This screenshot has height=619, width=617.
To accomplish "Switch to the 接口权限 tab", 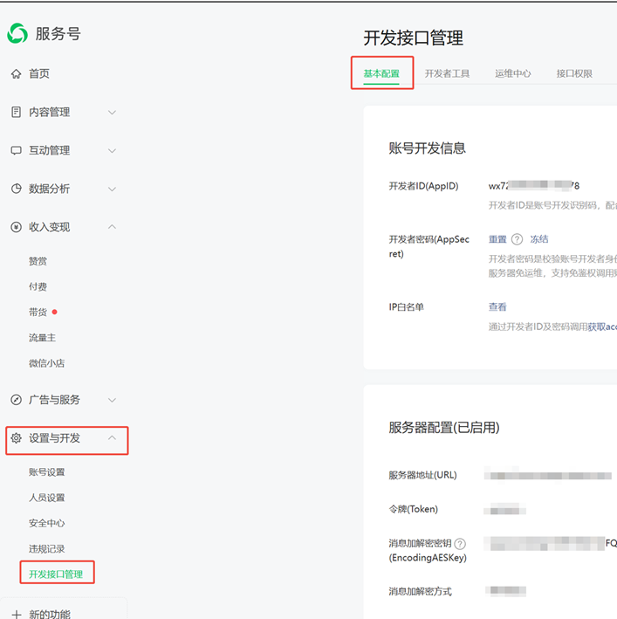I will 574,73.
